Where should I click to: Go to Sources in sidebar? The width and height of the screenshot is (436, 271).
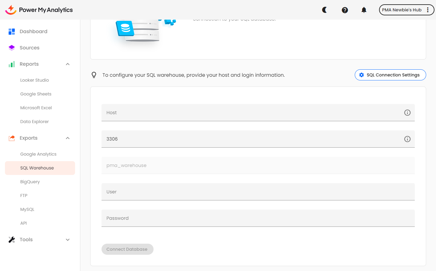coord(30,48)
